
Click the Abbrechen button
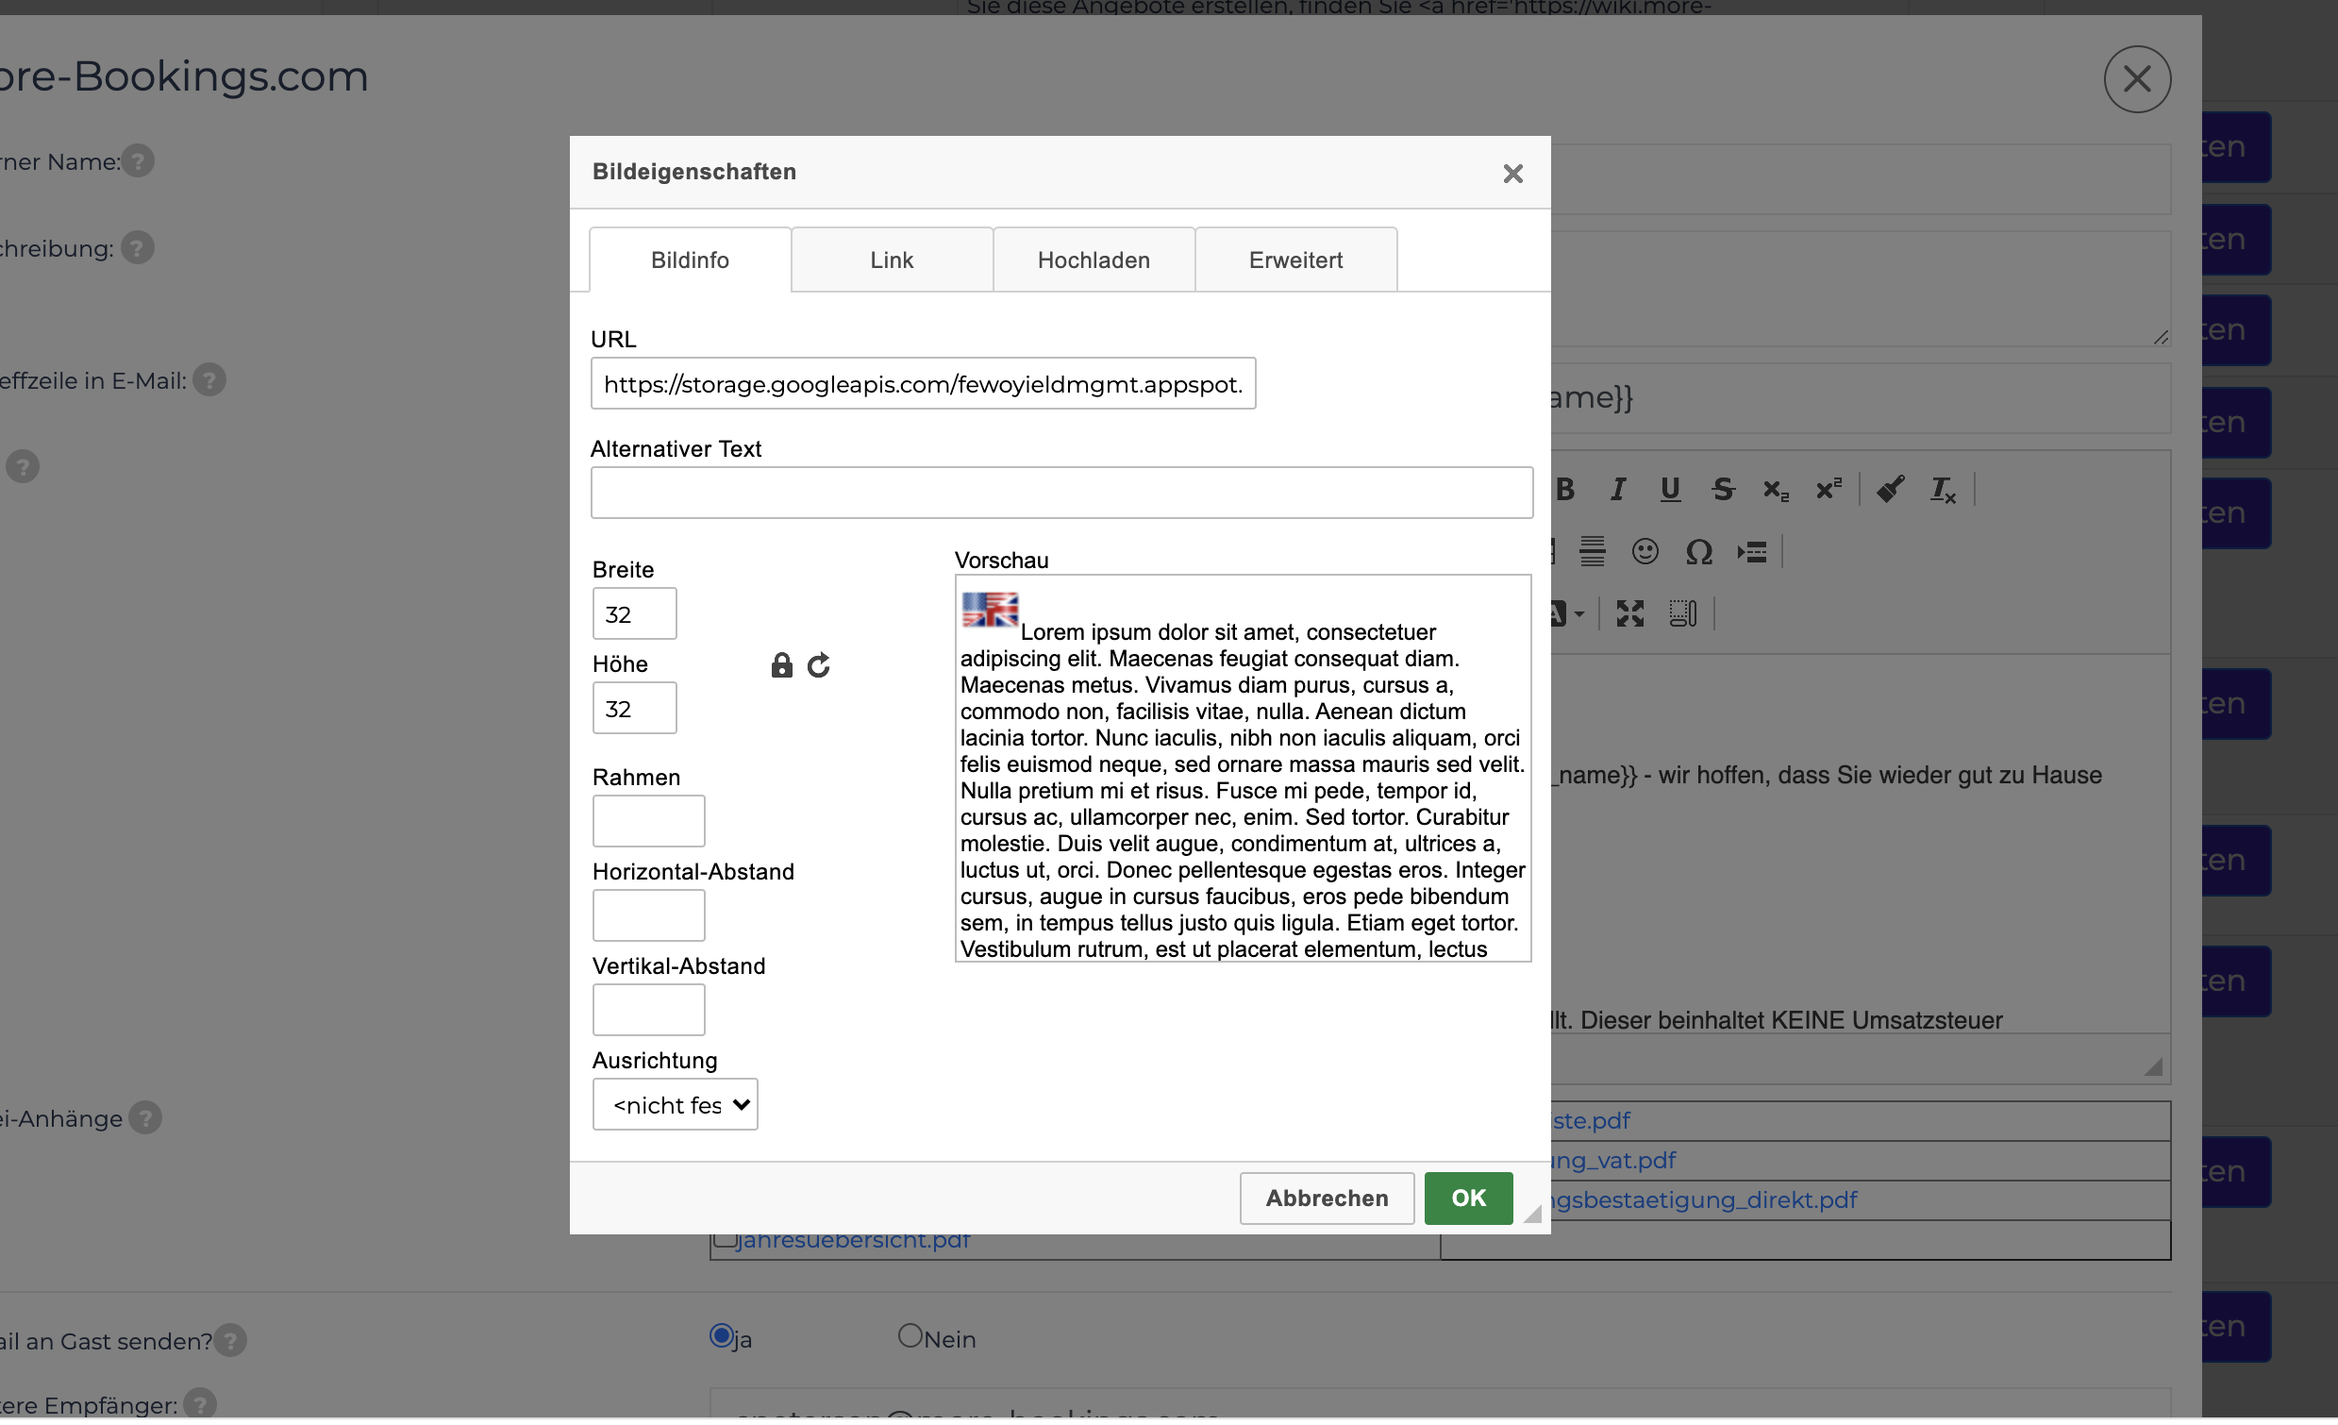pos(1327,1199)
